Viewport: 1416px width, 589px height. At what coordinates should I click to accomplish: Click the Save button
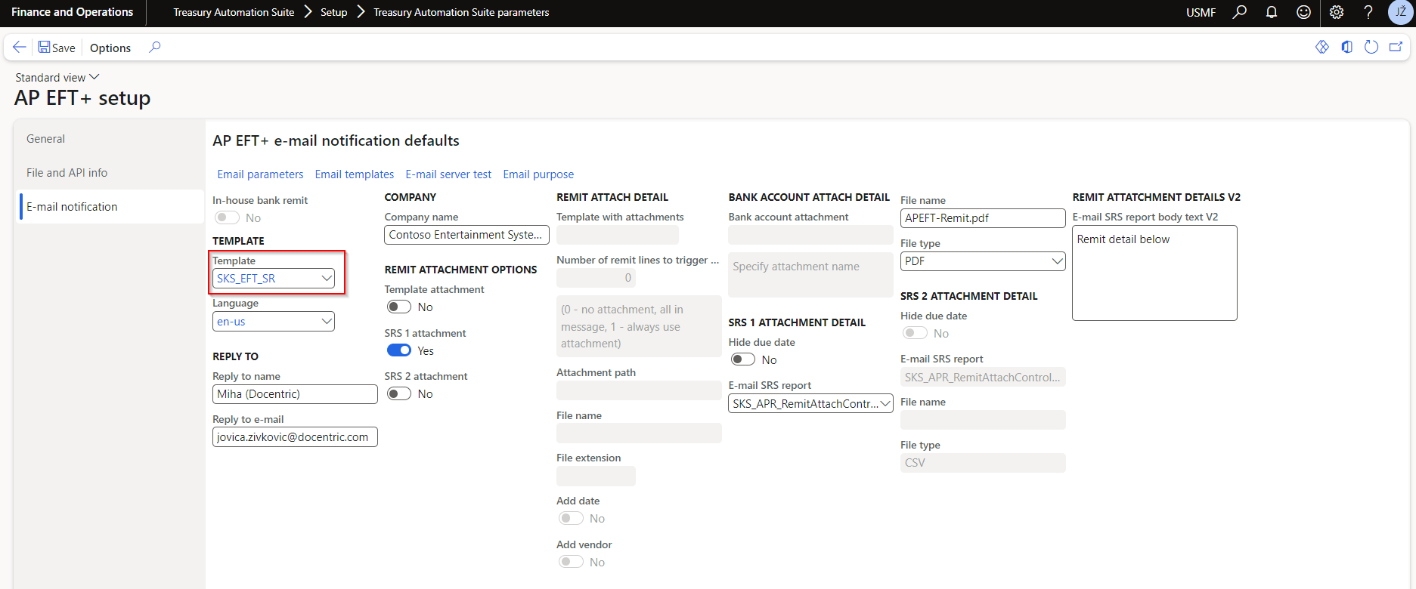(57, 48)
